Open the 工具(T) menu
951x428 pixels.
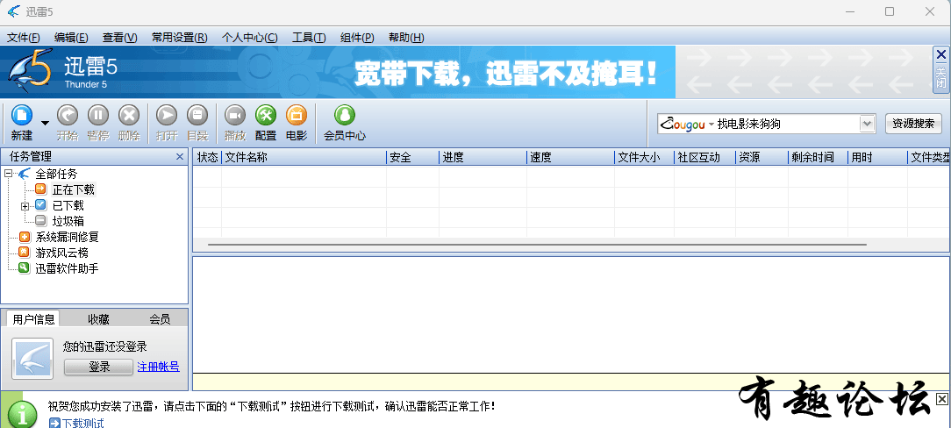[x=310, y=38]
